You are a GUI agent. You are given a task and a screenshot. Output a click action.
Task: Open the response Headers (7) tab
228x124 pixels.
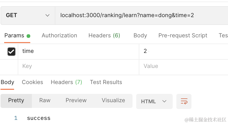[66, 82]
